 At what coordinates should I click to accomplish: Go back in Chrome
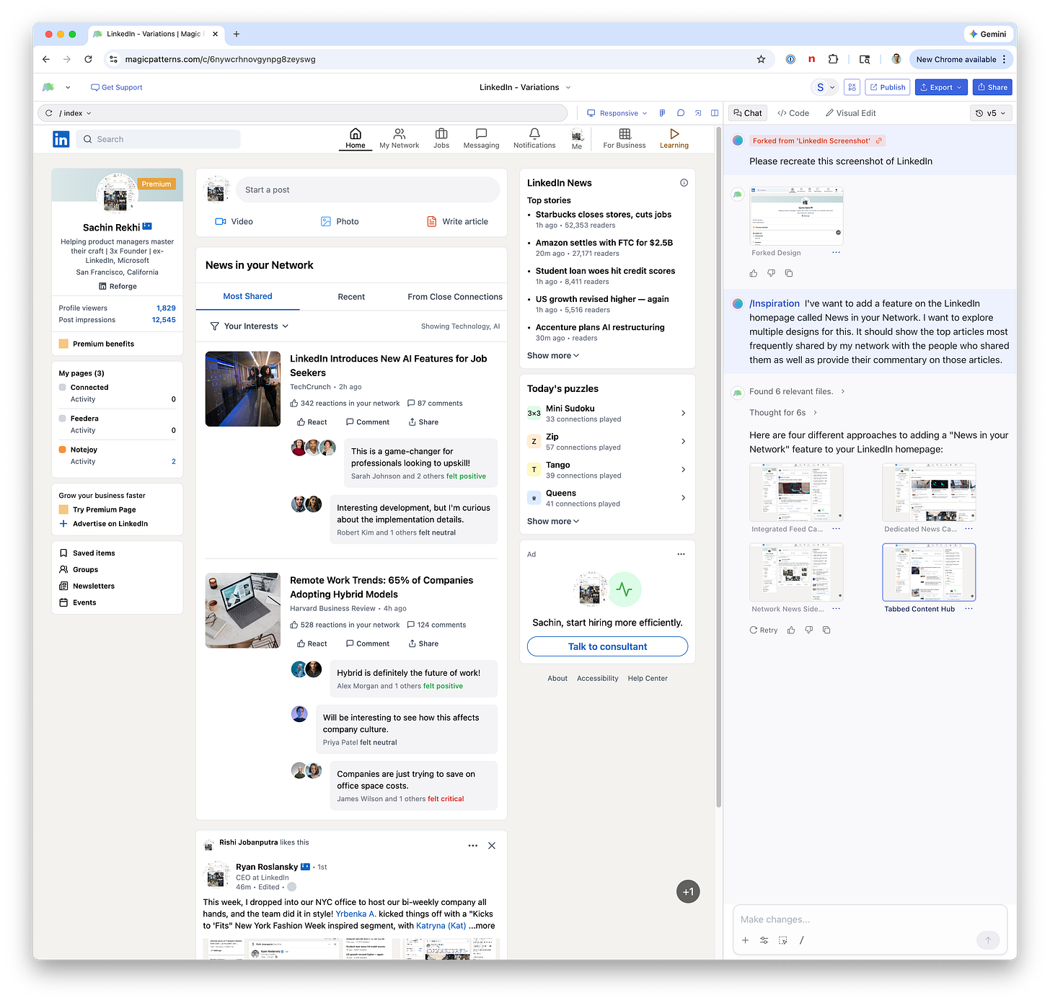pyautogui.click(x=46, y=59)
